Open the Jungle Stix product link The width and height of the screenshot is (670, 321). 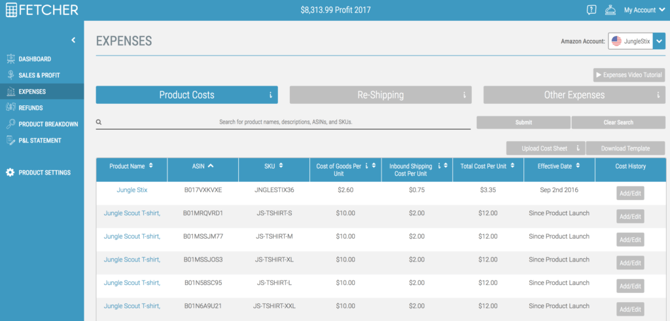pyautogui.click(x=132, y=190)
